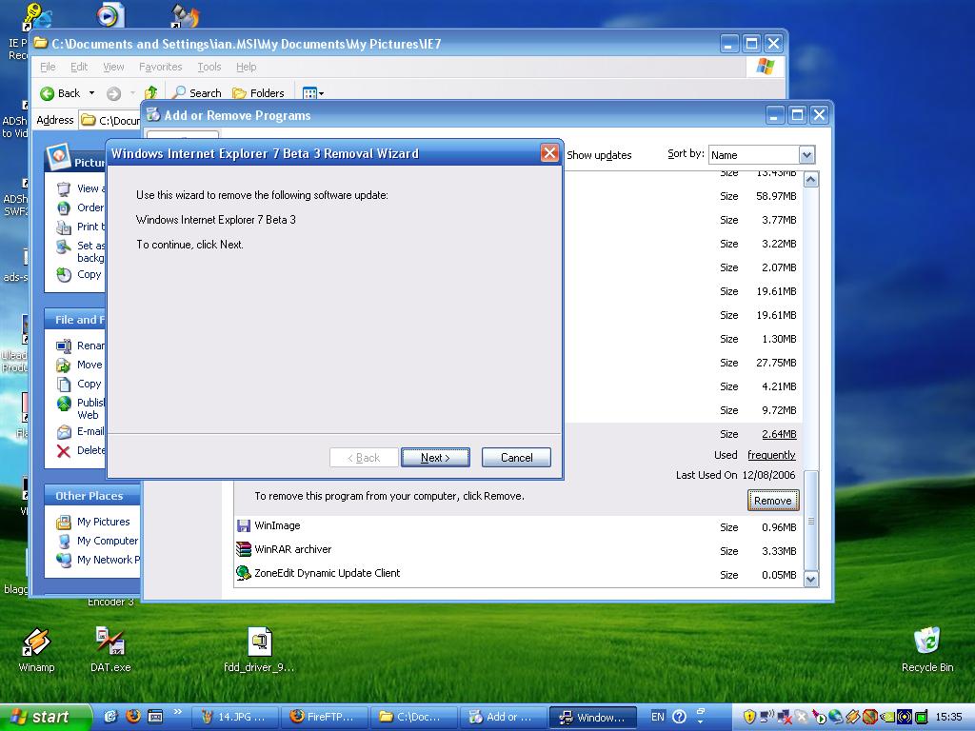Open My Pictures under Other Places

pos(93,522)
